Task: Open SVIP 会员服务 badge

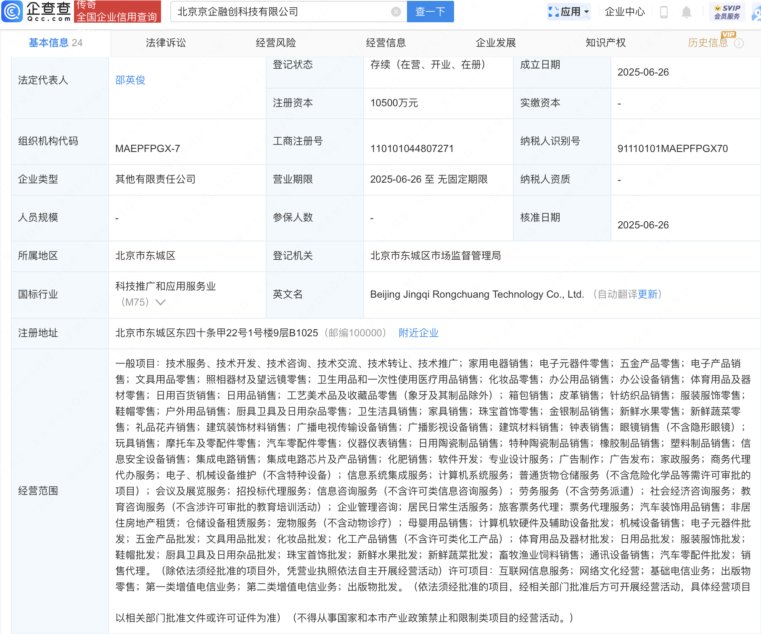Action: pyautogui.click(x=727, y=12)
